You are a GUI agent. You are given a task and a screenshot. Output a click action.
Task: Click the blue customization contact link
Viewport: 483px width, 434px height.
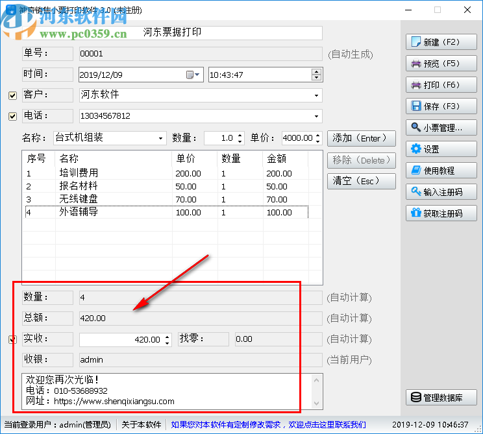(x=268, y=425)
